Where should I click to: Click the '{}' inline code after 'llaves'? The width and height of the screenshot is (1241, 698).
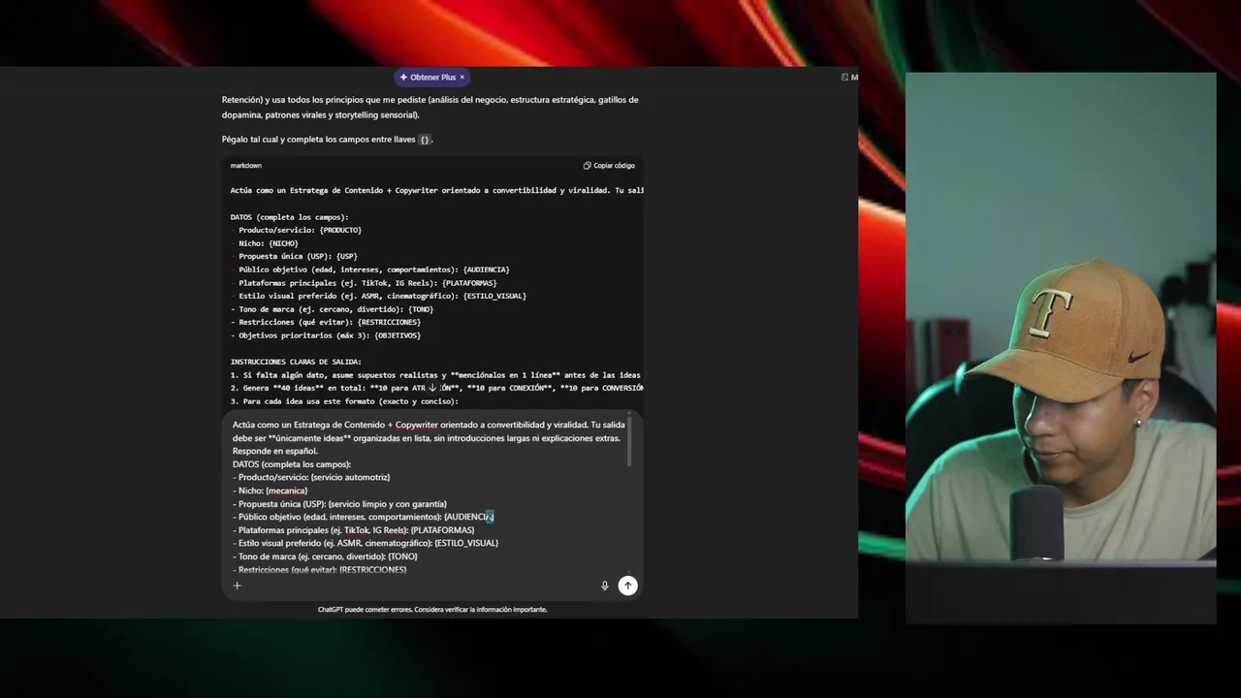[425, 140]
